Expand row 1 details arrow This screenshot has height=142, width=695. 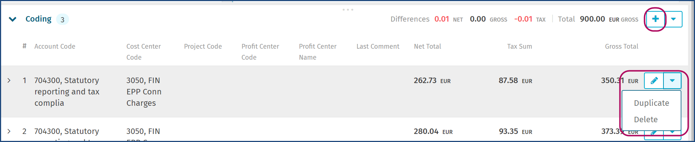coord(9,81)
